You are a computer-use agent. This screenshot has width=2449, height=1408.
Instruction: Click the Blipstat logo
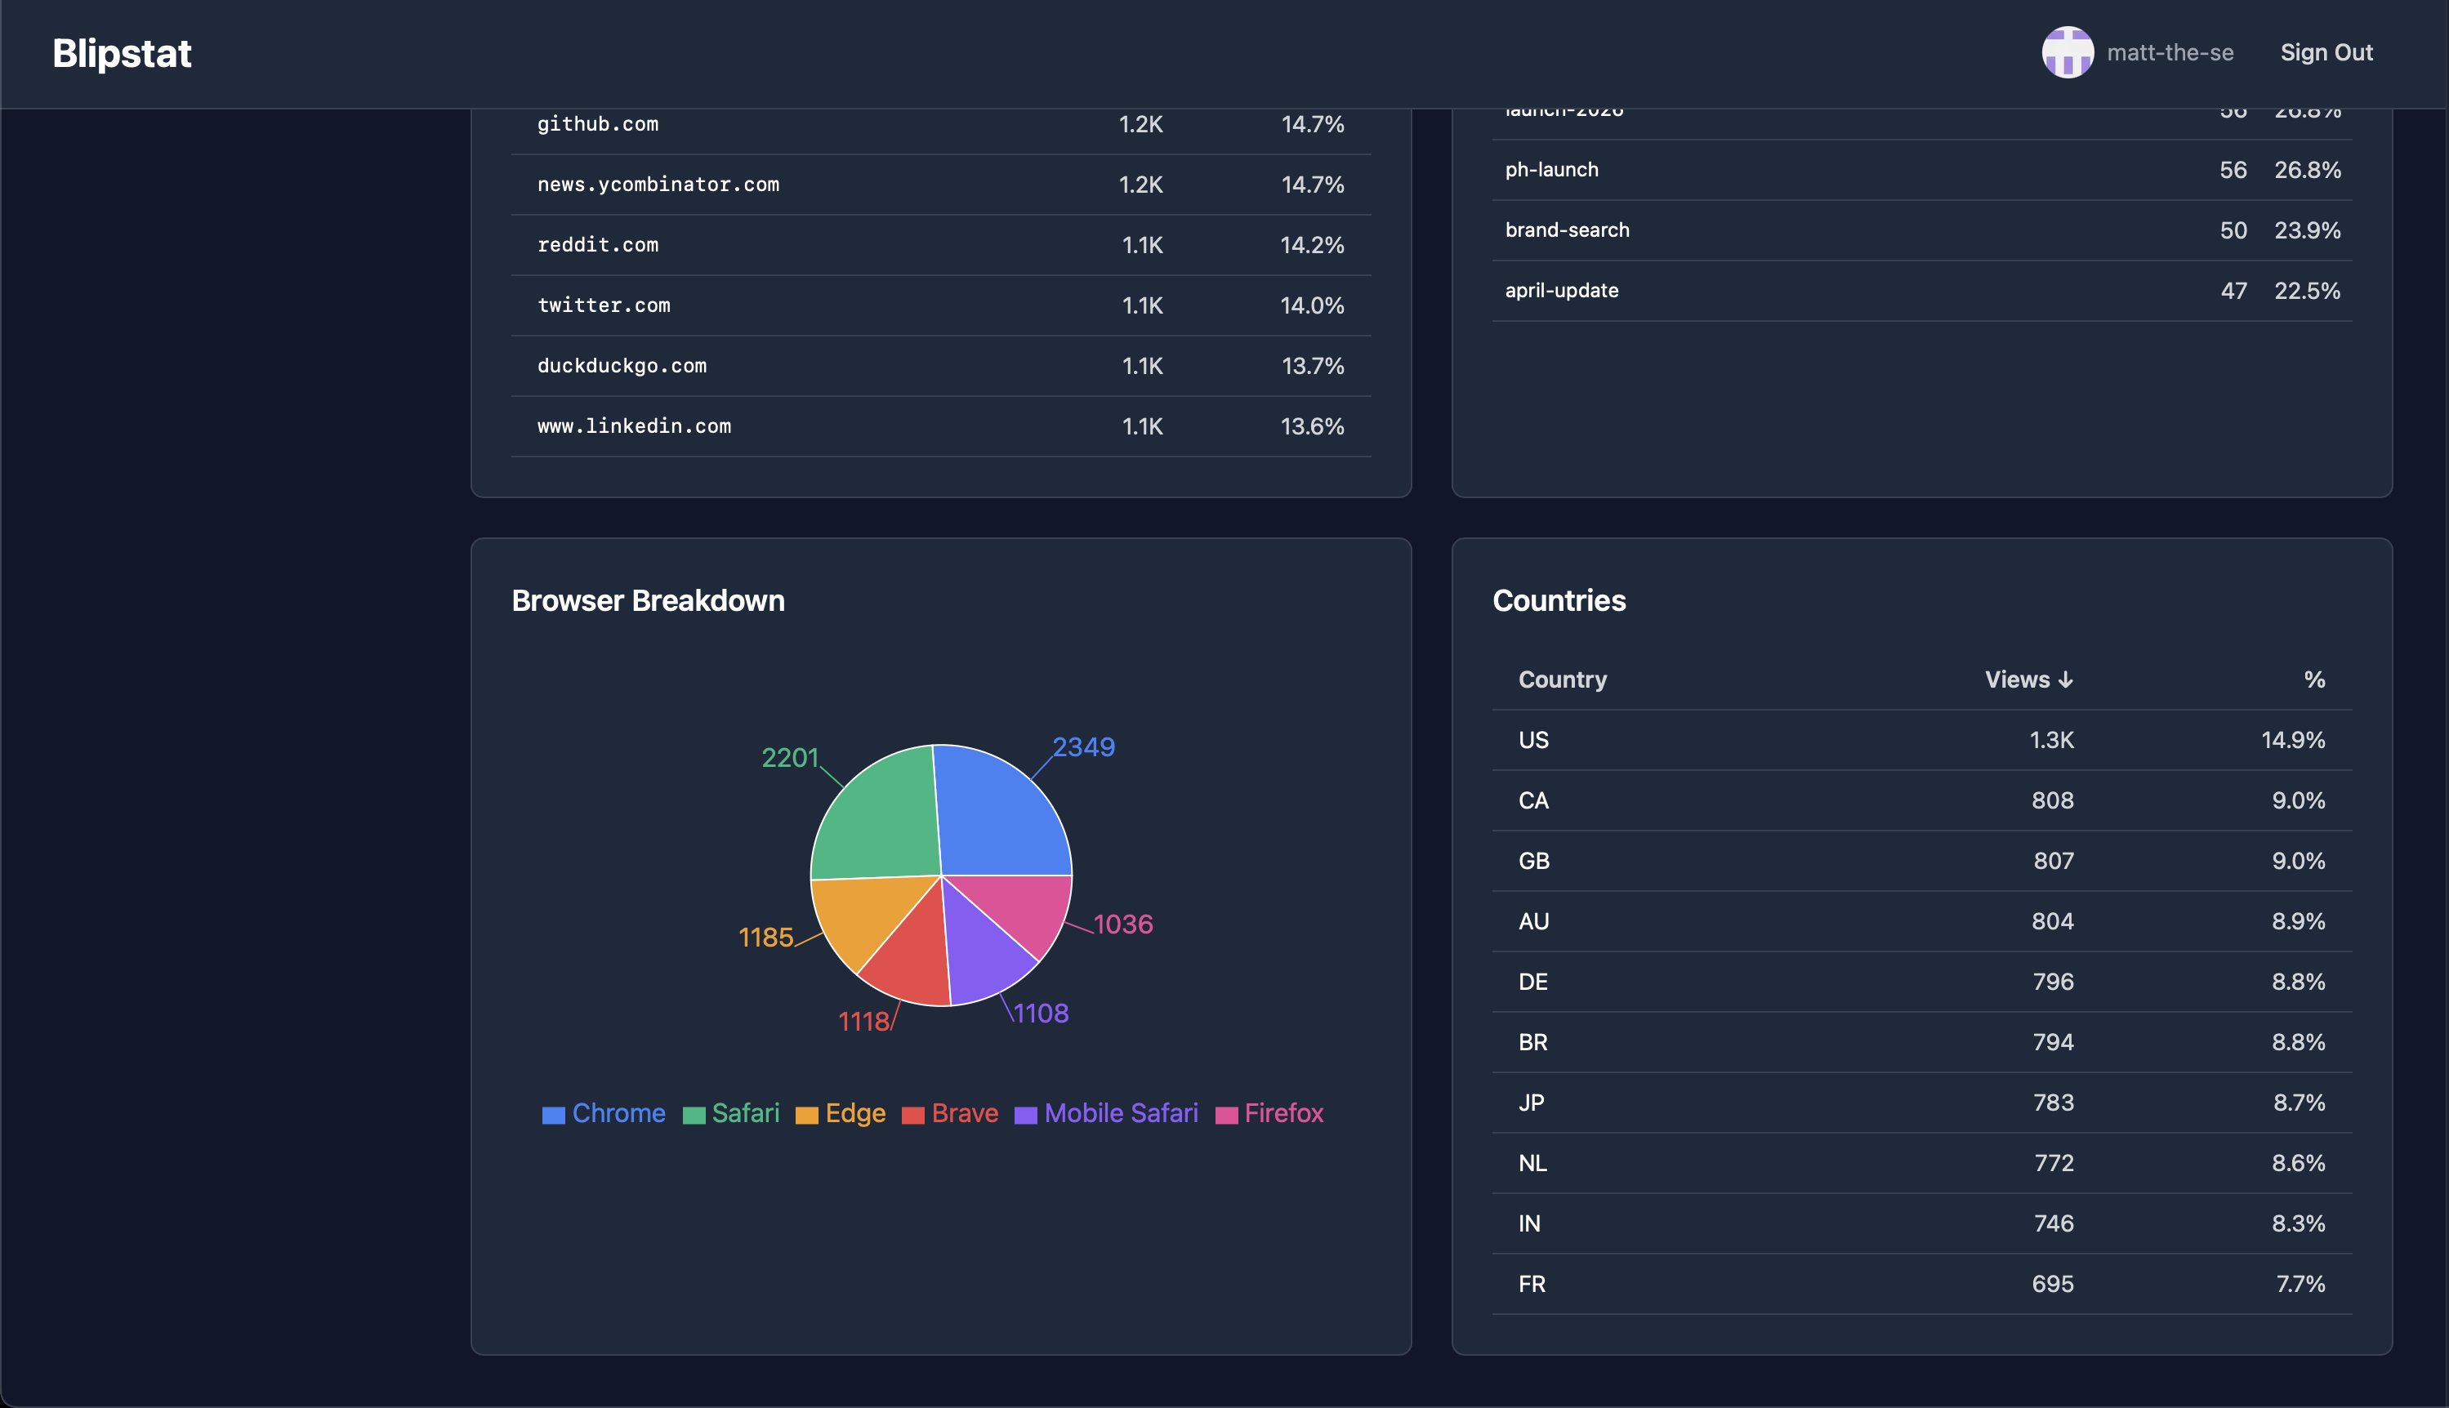(x=122, y=52)
